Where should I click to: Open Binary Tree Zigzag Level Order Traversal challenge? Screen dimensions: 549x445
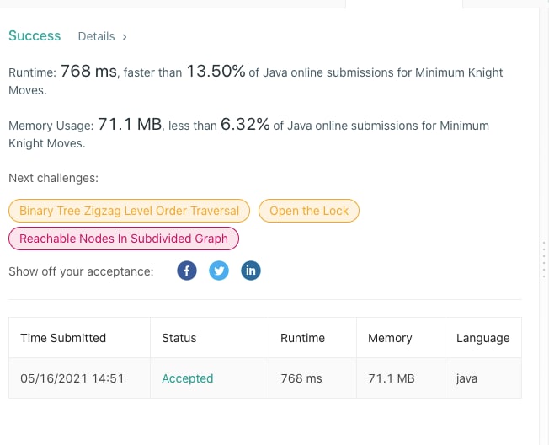tap(129, 211)
